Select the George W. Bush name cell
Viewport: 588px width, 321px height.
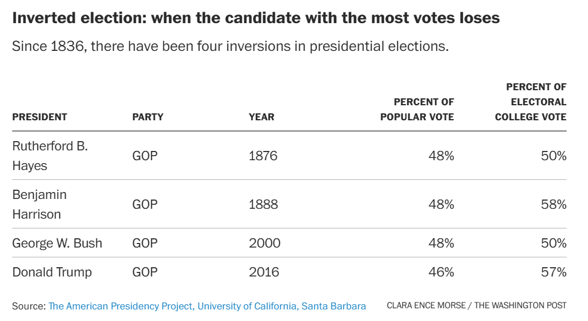(57, 243)
